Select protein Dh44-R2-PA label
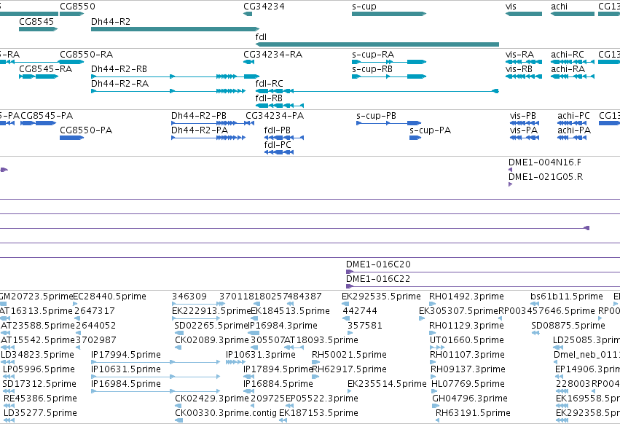 click(x=200, y=130)
